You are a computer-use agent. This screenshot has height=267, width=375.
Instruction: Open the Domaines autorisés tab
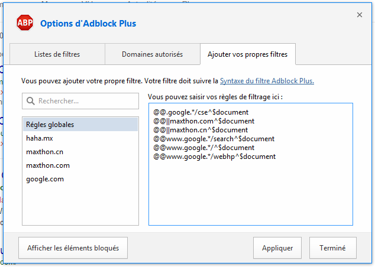click(x=153, y=54)
